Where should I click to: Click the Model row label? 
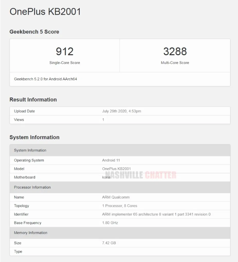(19, 169)
